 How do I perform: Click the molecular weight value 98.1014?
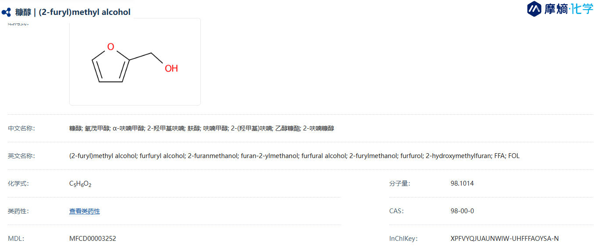462,183
